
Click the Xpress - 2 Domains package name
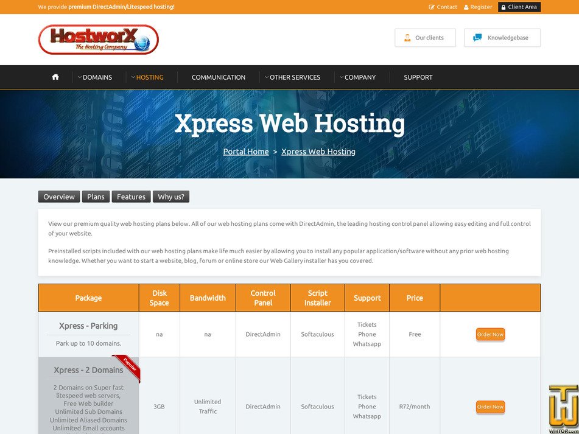tap(88, 370)
